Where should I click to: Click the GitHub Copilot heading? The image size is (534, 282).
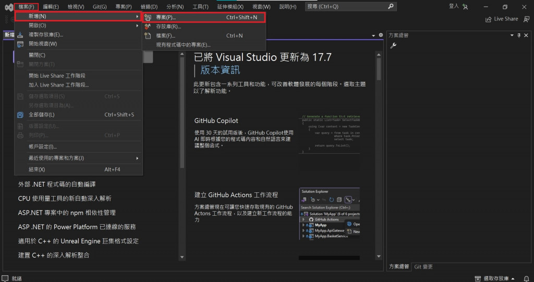pyautogui.click(x=216, y=120)
